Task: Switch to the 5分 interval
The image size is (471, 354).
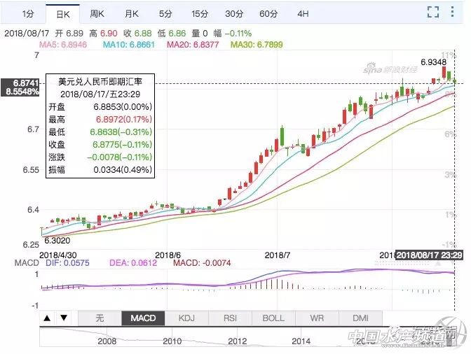Action: (x=165, y=13)
